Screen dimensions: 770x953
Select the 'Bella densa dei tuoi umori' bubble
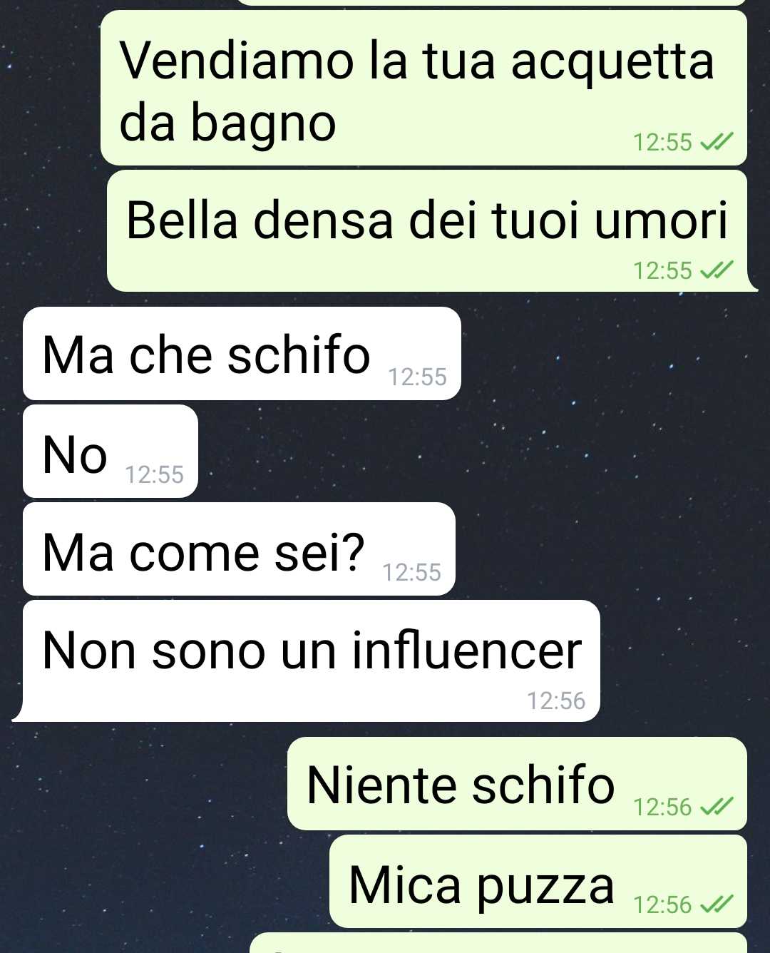point(428,231)
